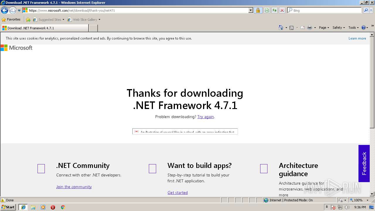Select the Download .NET Framework 4.7.1 tab
The image size is (375, 211).
tap(45, 28)
